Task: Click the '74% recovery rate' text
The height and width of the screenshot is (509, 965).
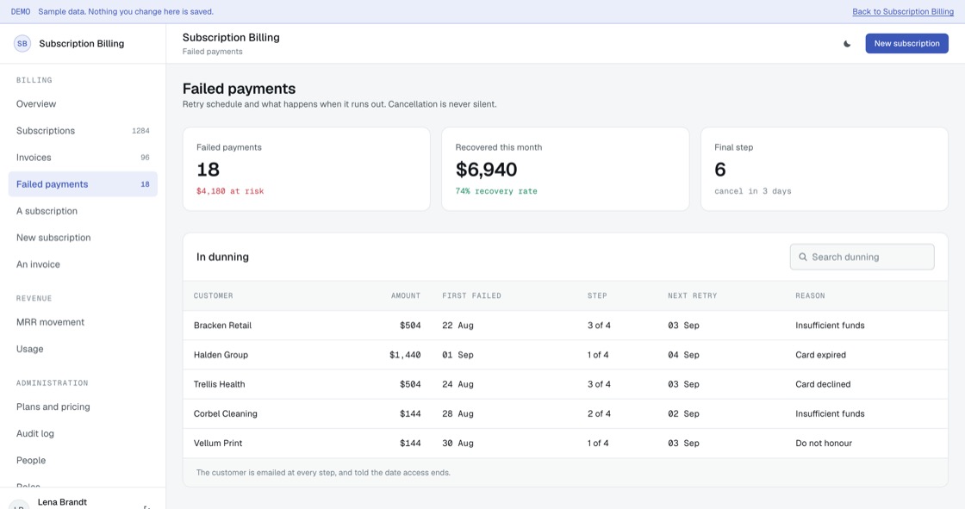Action: pos(496,191)
